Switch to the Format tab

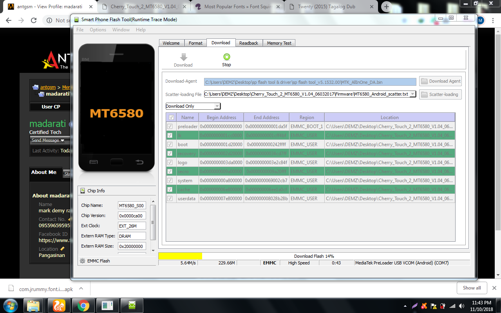(195, 43)
